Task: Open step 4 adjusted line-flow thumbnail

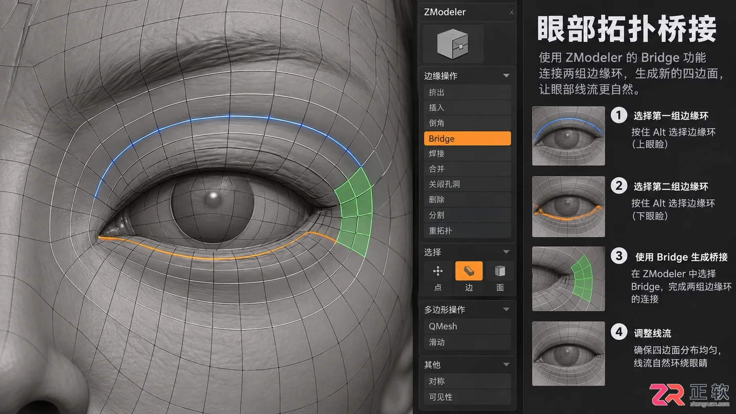Action: 568,353
